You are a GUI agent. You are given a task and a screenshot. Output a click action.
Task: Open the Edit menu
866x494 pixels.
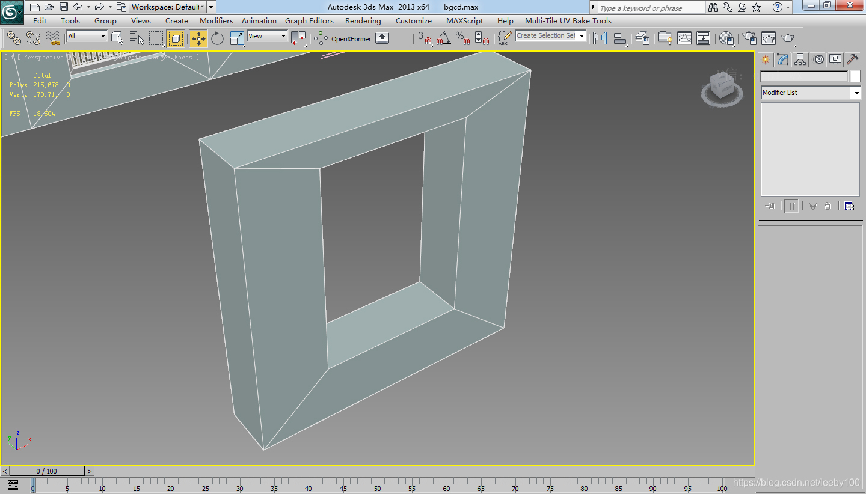pos(40,20)
